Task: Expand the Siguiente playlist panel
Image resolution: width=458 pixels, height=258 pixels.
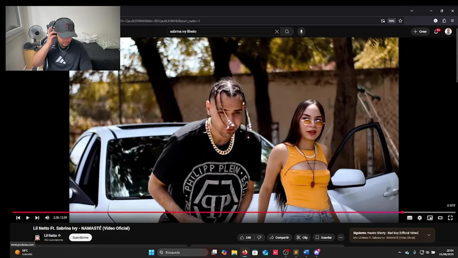Action: tap(429, 235)
